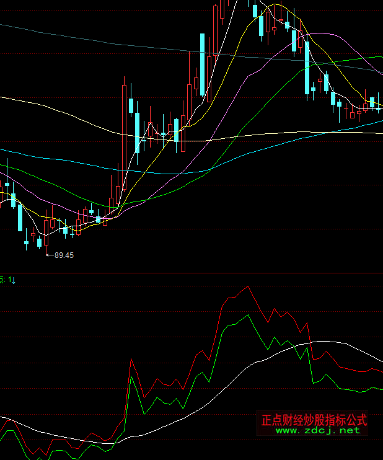Click the 89.45 lowest price label

pos(64,255)
